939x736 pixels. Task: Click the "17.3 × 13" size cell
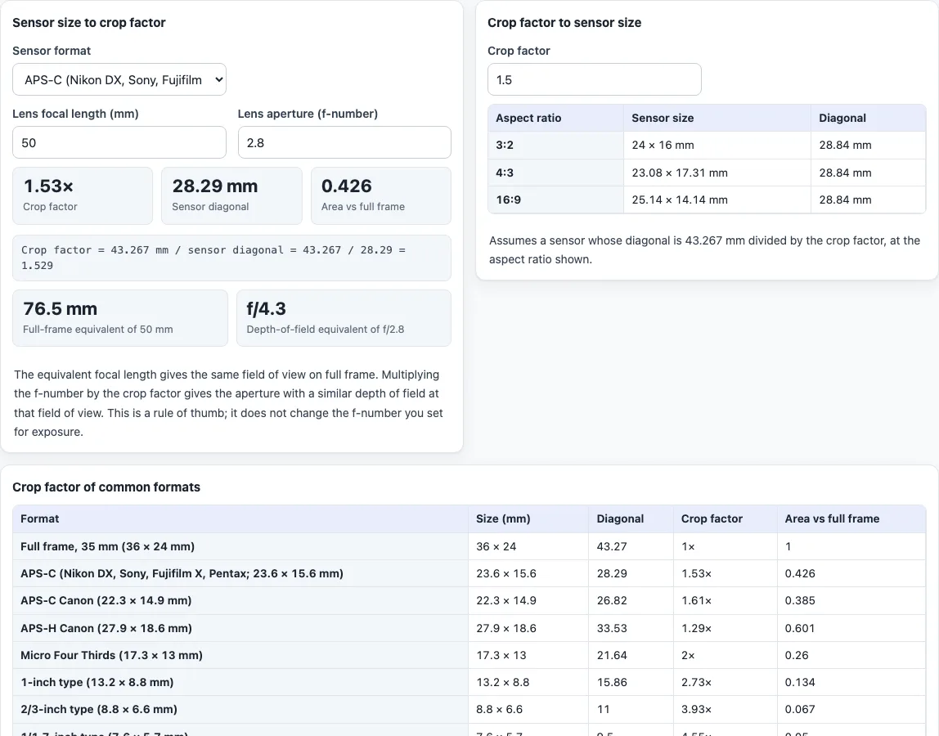[528, 655]
